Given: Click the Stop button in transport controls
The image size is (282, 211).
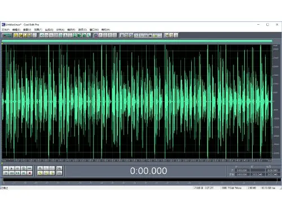Looking at the screenshot, I should pyautogui.click(x=6, y=168).
